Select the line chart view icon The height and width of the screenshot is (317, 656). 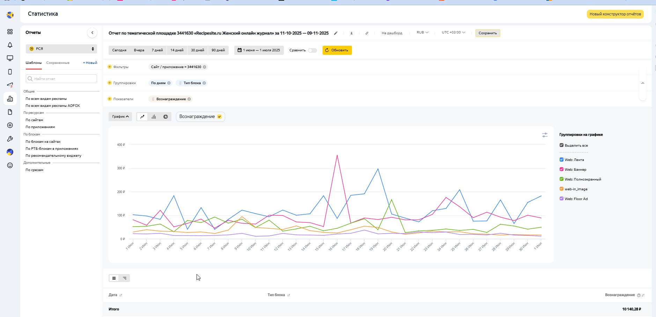coord(142,117)
